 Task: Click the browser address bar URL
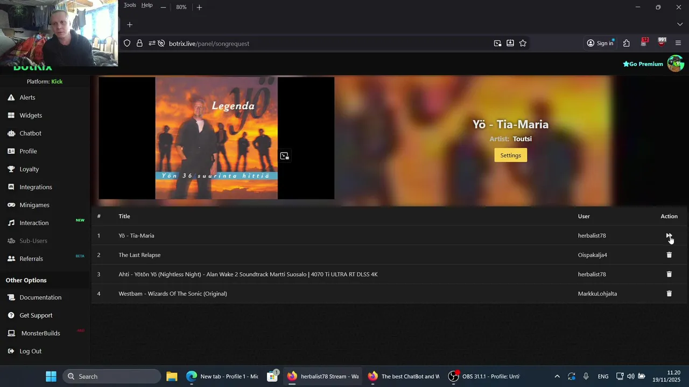click(209, 44)
